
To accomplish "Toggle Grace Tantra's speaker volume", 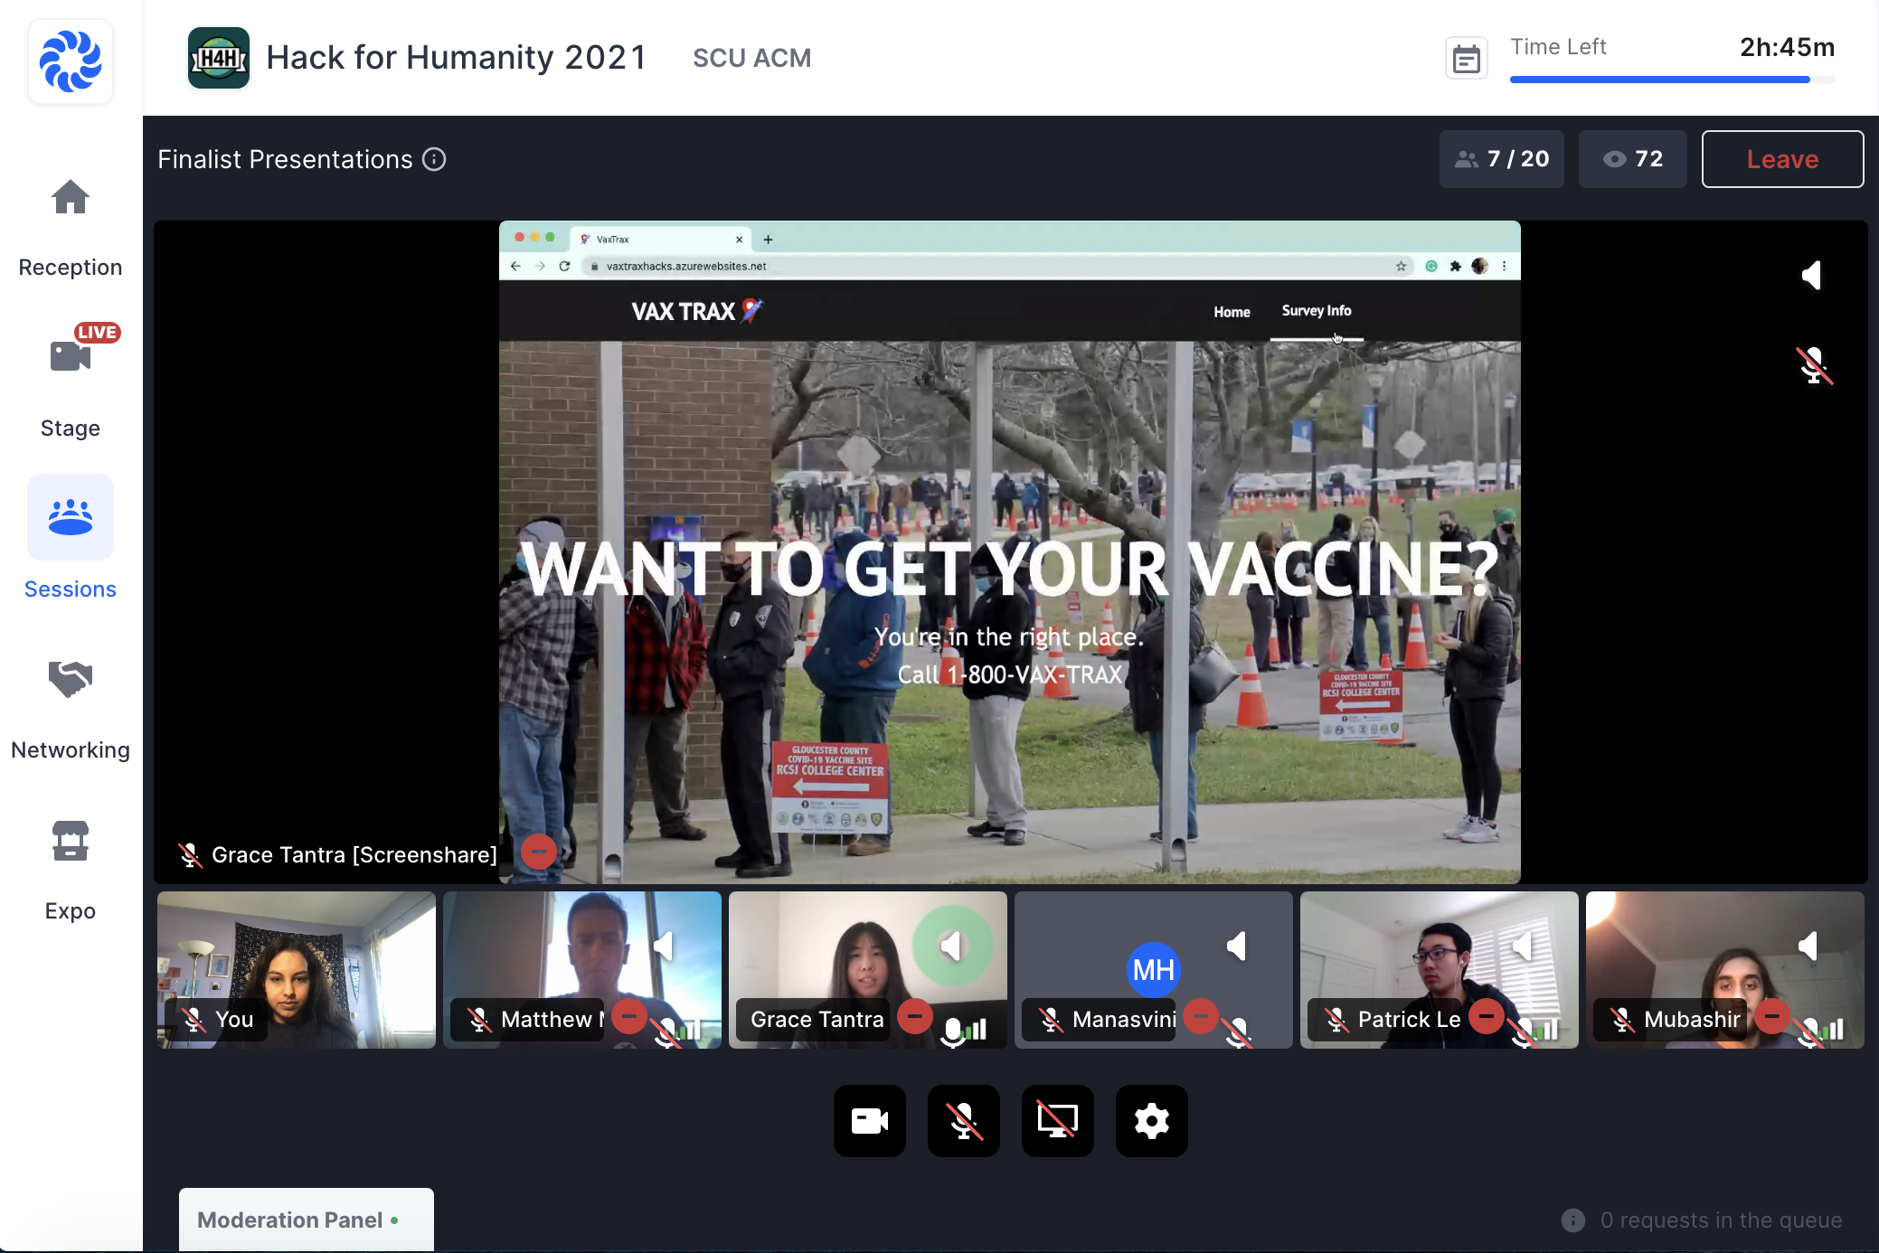I will click(951, 947).
